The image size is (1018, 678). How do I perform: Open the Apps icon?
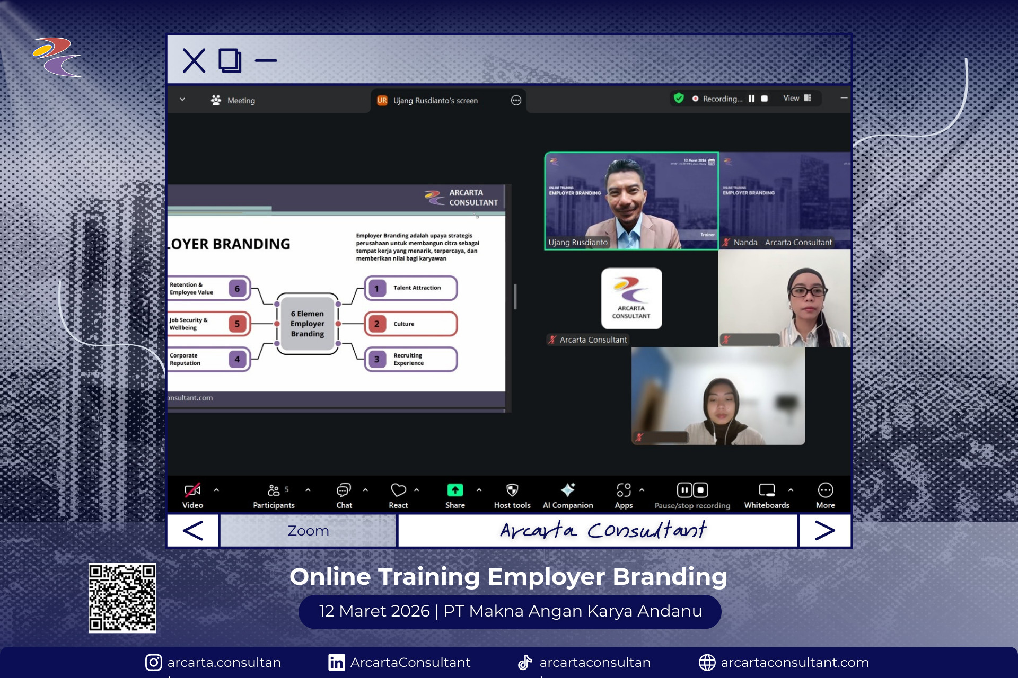click(x=624, y=490)
